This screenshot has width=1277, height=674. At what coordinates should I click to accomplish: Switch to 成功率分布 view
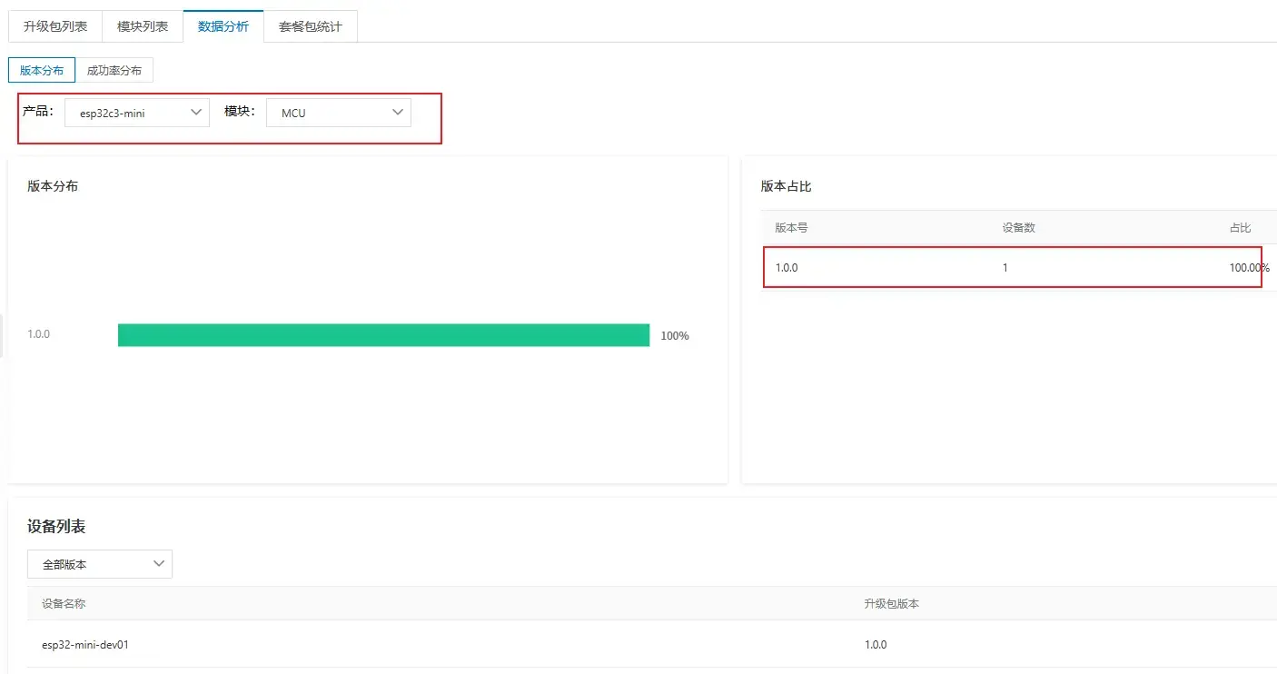(x=114, y=70)
